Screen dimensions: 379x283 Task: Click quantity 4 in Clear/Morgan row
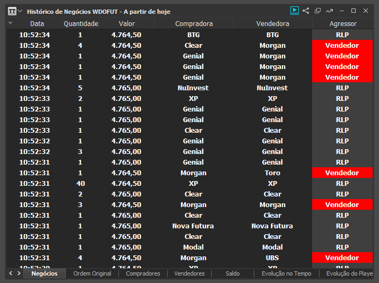click(x=80, y=46)
